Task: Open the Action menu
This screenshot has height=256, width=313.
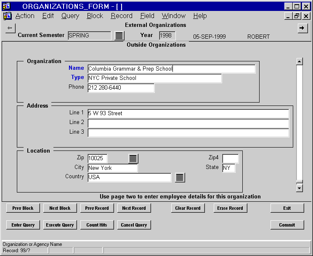Action: [x=25, y=16]
